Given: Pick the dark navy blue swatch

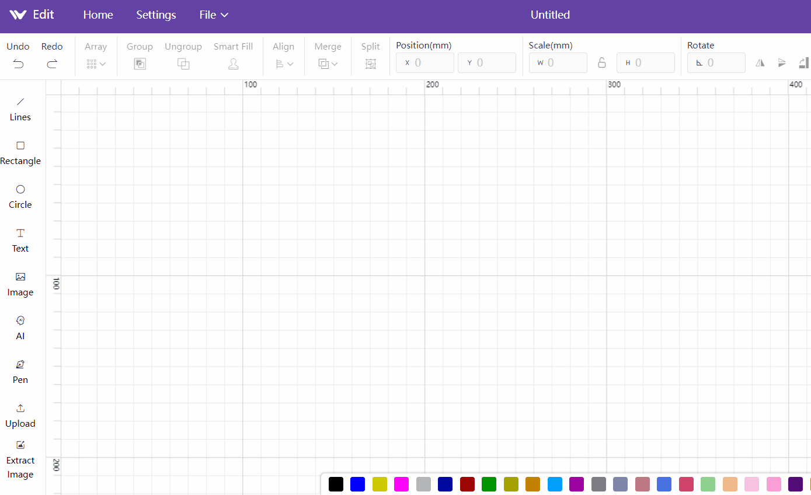Looking at the screenshot, I should (445, 484).
